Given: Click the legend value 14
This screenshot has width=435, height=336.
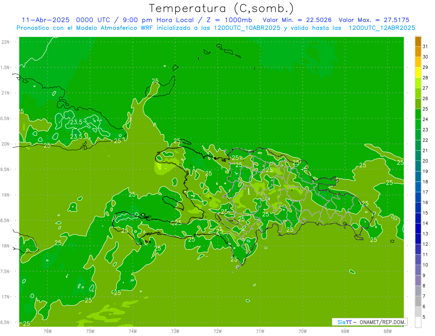Looking at the screenshot, I should [425, 223].
